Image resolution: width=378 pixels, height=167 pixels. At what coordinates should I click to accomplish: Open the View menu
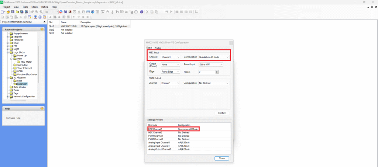(x=16, y=7)
